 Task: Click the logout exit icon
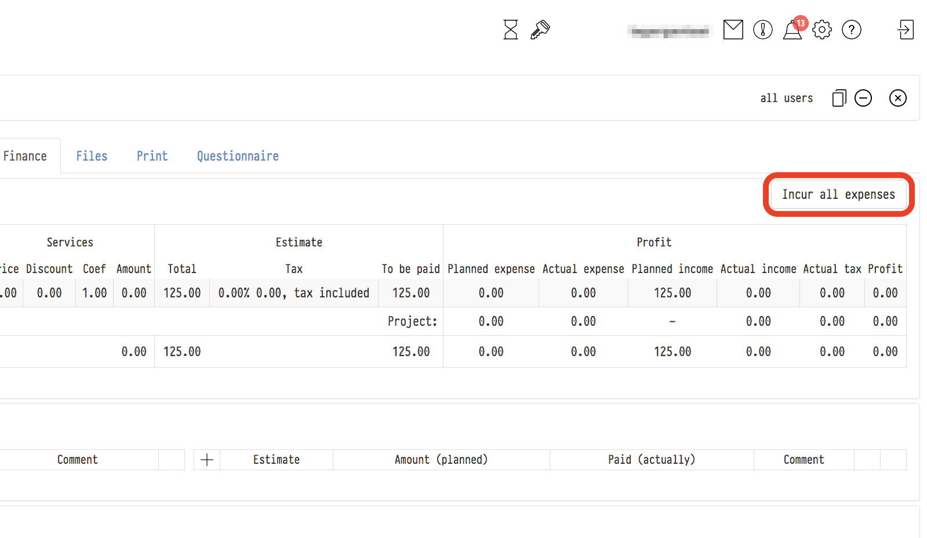[906, 30]
